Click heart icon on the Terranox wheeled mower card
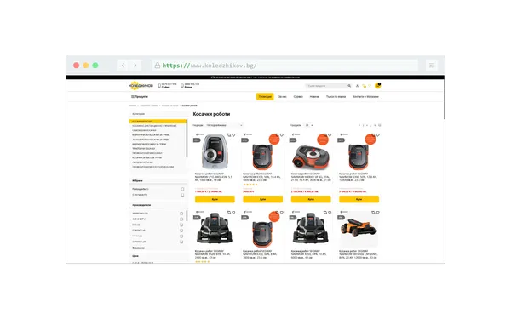The image size is (511, 319). click(x=378, y=212)
